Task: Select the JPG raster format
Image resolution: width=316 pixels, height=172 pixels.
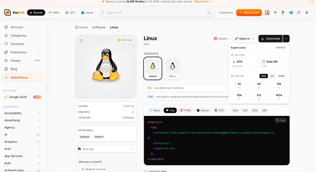Action: click(x=272, y=76)
